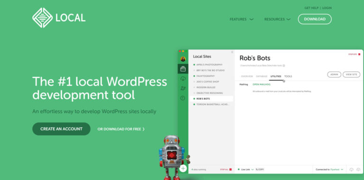
Task: Open the add-ons puzzle icon in Local's sidebar
Action: click(x=183, y=89)
